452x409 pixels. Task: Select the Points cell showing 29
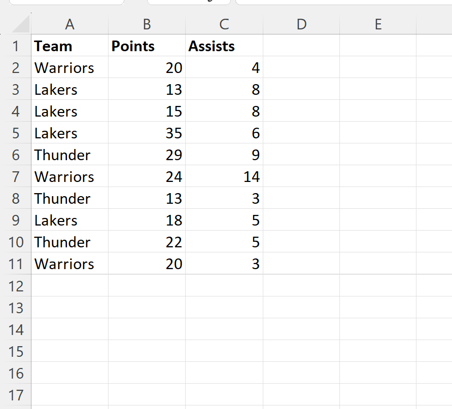[147, 155]
